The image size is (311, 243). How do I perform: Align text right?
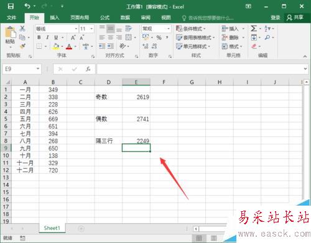[119, 37]
